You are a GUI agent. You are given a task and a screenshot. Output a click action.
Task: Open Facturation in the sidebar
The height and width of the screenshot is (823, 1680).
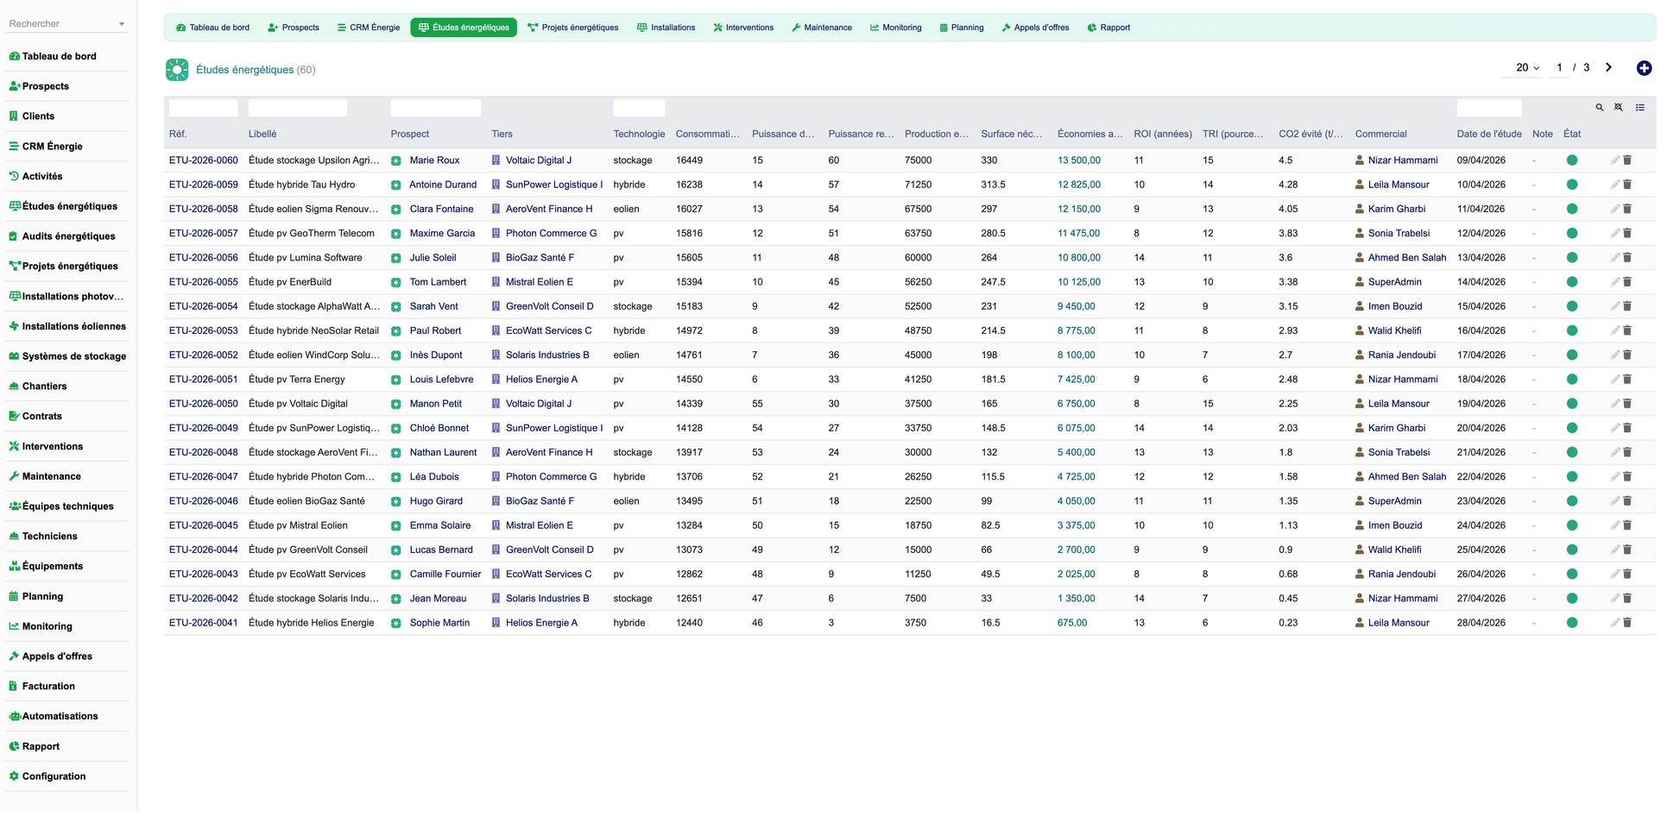pyautogui.click(x=48, y=687)
